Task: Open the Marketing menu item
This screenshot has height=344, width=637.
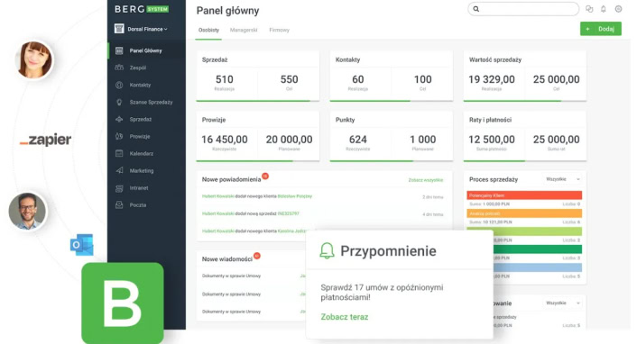Action: (142, 171)
